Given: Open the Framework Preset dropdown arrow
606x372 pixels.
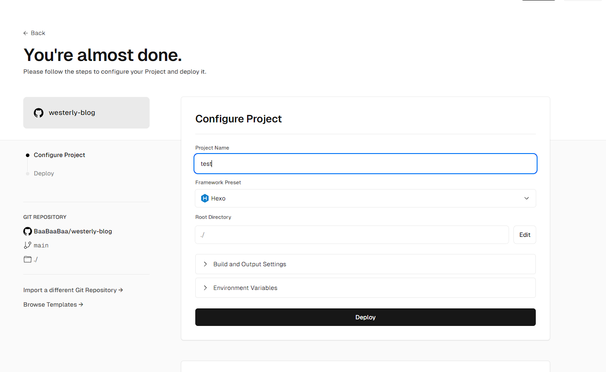Looking at the screenshot, I should pos(527,198).
